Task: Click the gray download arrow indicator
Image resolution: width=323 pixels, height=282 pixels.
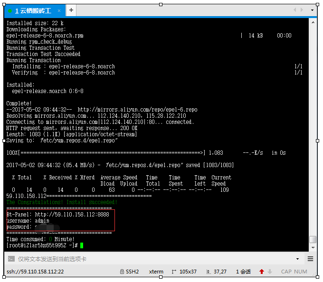Action: [x=270, y=272]
